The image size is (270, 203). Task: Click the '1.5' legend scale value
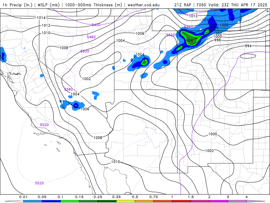pyautogui.click(x=191, y=197)
